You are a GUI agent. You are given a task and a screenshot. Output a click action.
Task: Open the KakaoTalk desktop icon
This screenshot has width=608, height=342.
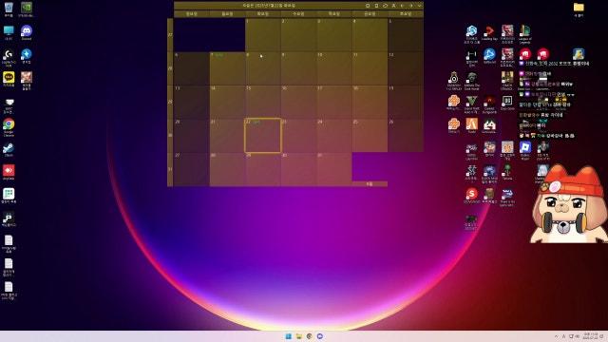pyautogui.click(x=9, y=79)
